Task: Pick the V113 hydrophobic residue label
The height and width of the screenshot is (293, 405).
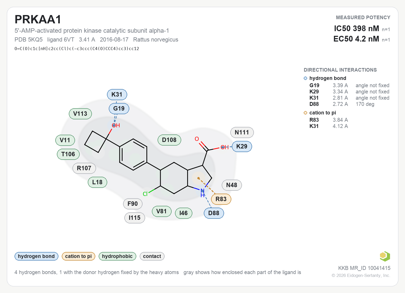Action: (80, 114)
